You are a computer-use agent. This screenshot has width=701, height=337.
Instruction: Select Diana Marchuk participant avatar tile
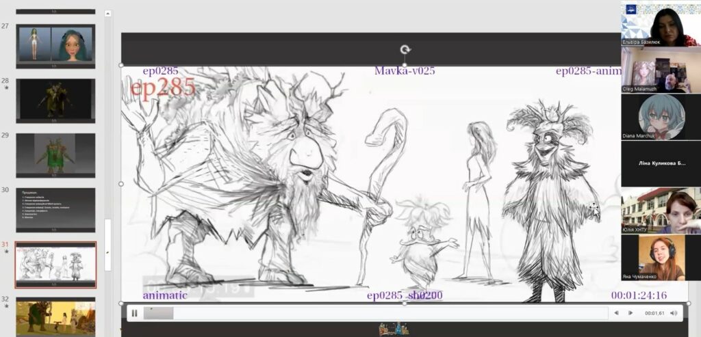(x=661, y=117)
